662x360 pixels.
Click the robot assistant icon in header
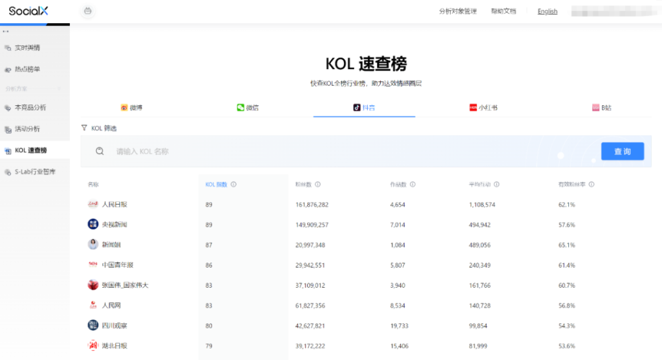tap(88, 11)
